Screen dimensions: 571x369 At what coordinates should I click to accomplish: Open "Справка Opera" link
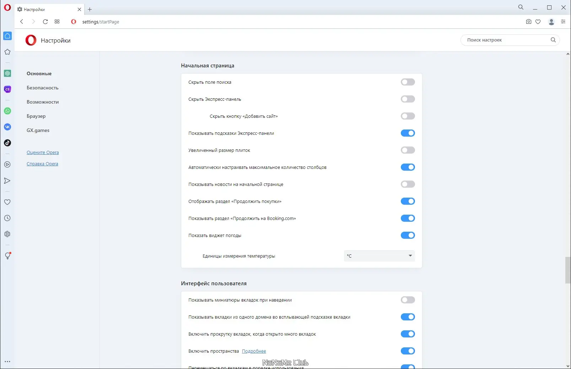point(42,164)
